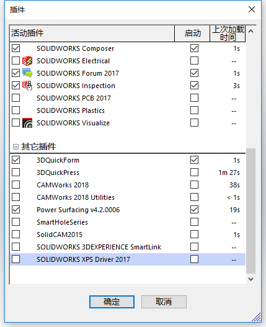Viewport: 266px width, 327px height.
Task: Click the resize grip icon at dialog corner
Action: pos(257,318)
